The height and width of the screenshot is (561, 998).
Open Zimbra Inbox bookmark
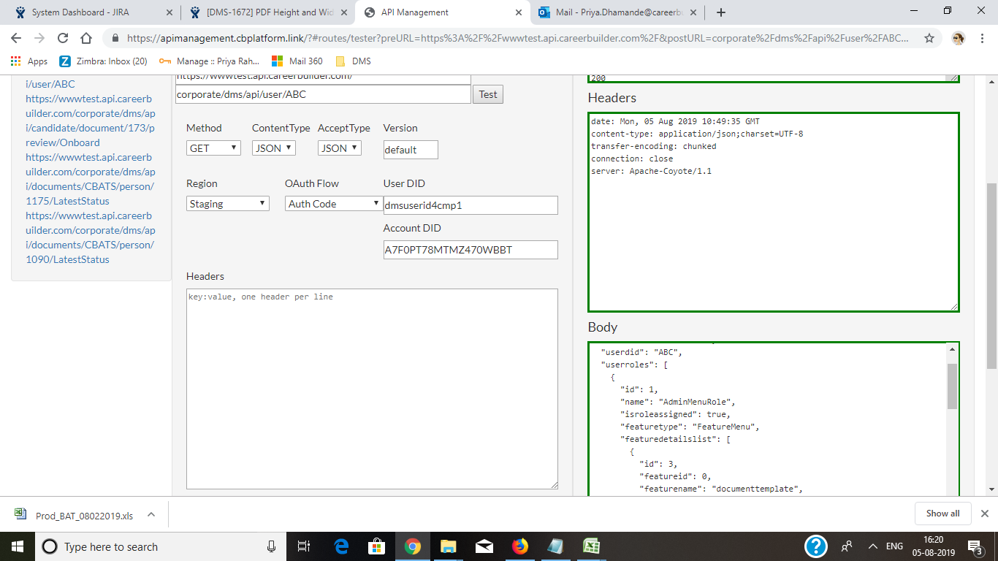[x=103, y=61]
